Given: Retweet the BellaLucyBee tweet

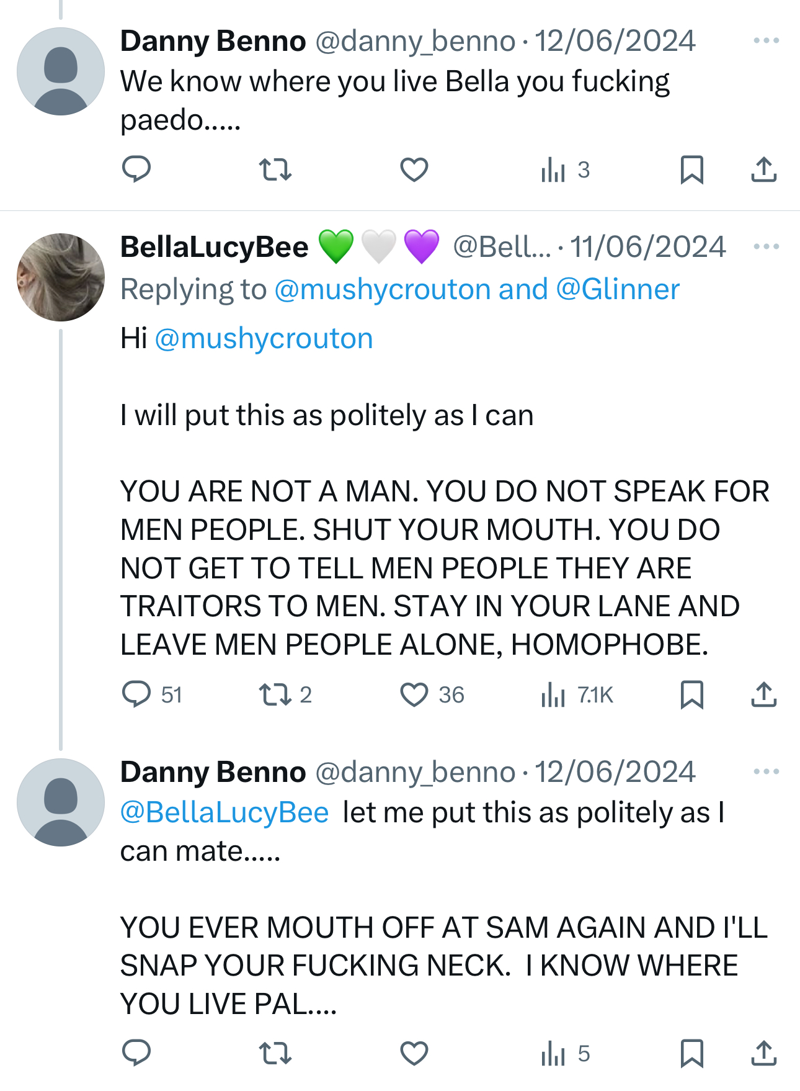Looking at the screenshot, I should pyautogui.click(x=275, y=694).
